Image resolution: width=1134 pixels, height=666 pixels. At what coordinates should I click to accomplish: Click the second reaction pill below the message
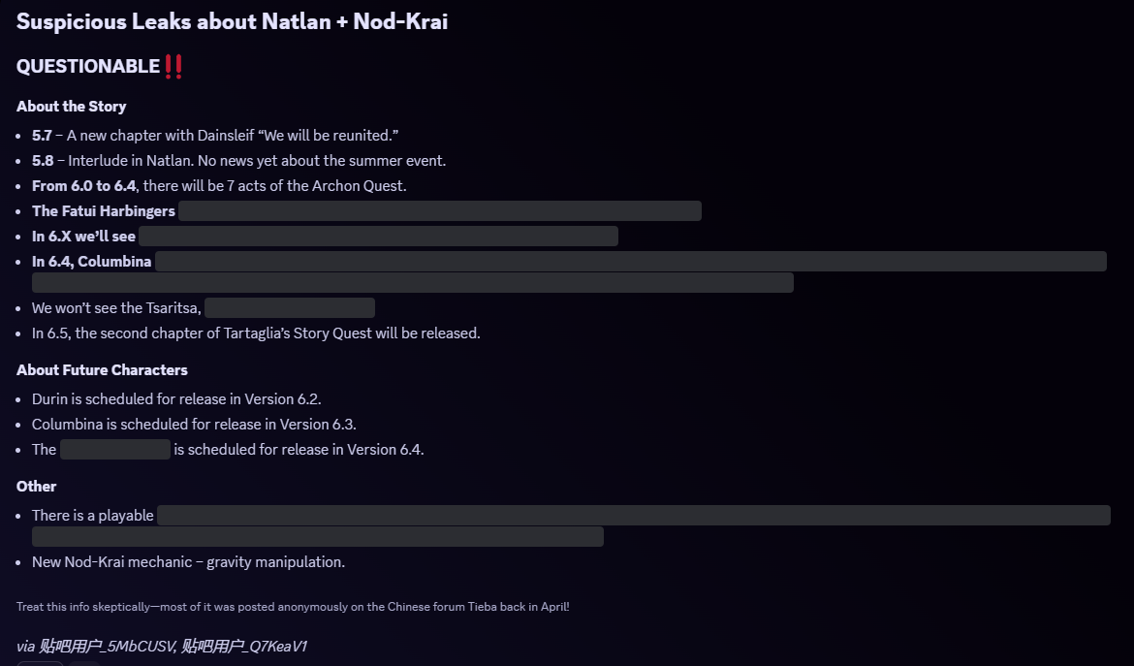point(84,663)
